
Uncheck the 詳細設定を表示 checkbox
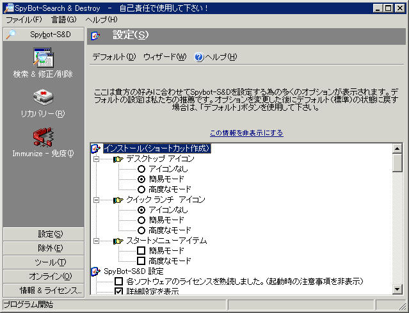click(118, 291)
